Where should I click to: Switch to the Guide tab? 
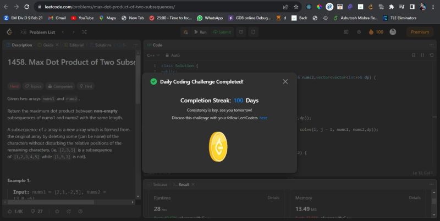pyautogui.click(x=46, y=45)
